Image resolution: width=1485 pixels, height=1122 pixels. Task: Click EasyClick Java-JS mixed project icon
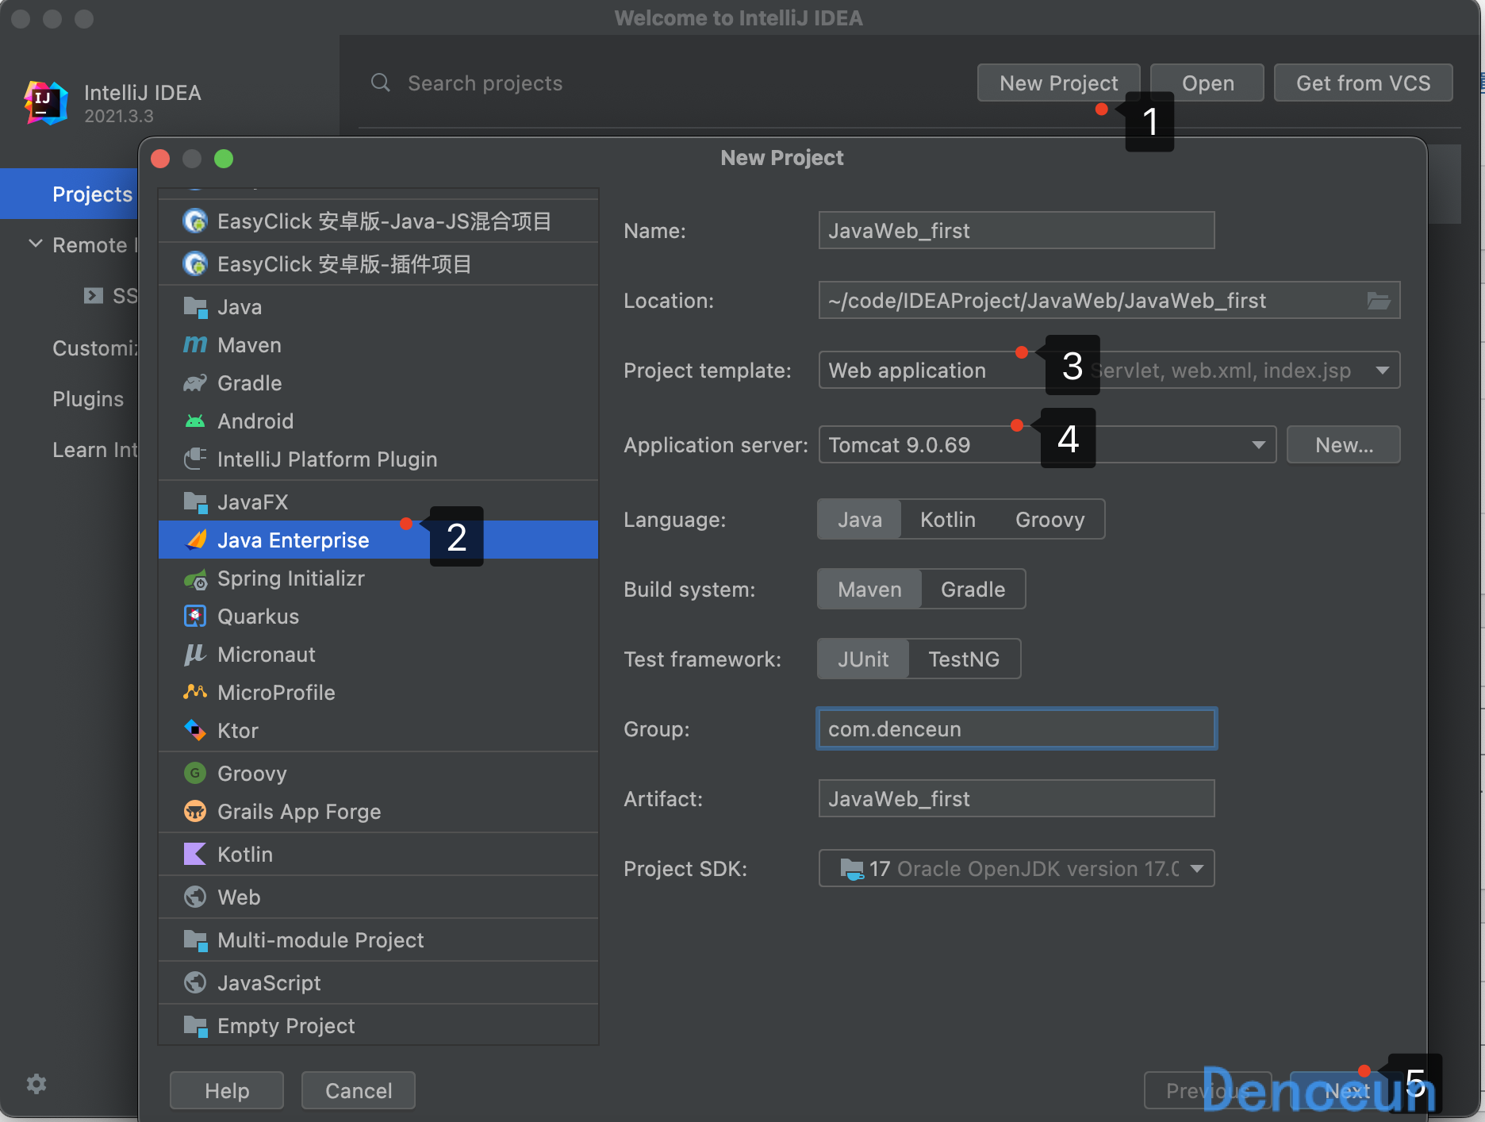coord(195,221)
